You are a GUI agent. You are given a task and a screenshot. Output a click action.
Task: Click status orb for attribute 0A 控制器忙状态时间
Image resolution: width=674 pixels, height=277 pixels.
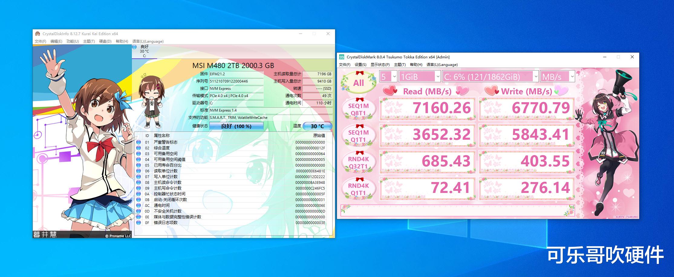point(138,194)
